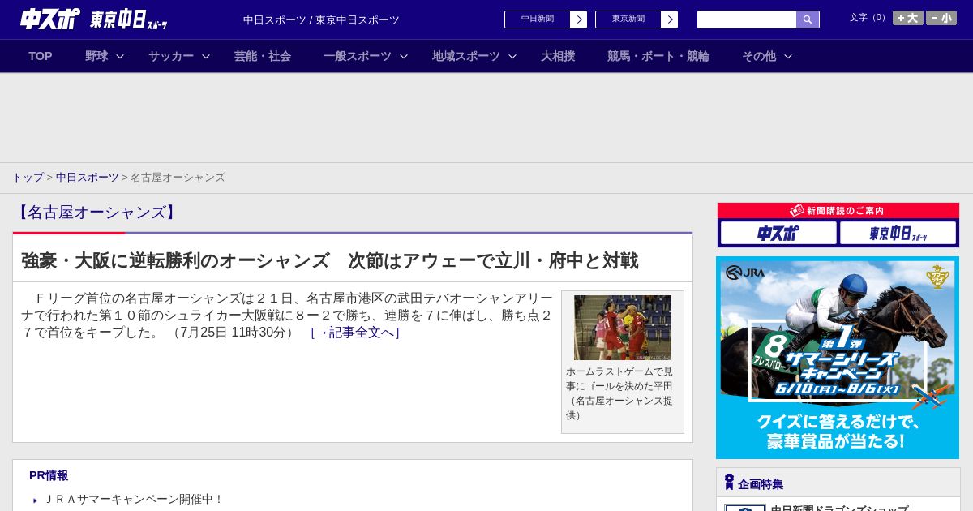The width and height of the screenshot is (973, 511).
Task: Open 東京新聞 link button
Action: click(628, 19)
